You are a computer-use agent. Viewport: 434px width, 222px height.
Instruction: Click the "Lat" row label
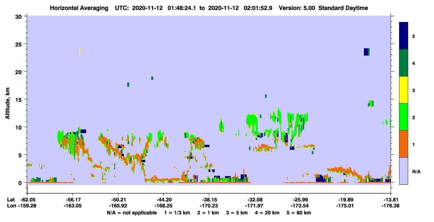click(11, 200)
